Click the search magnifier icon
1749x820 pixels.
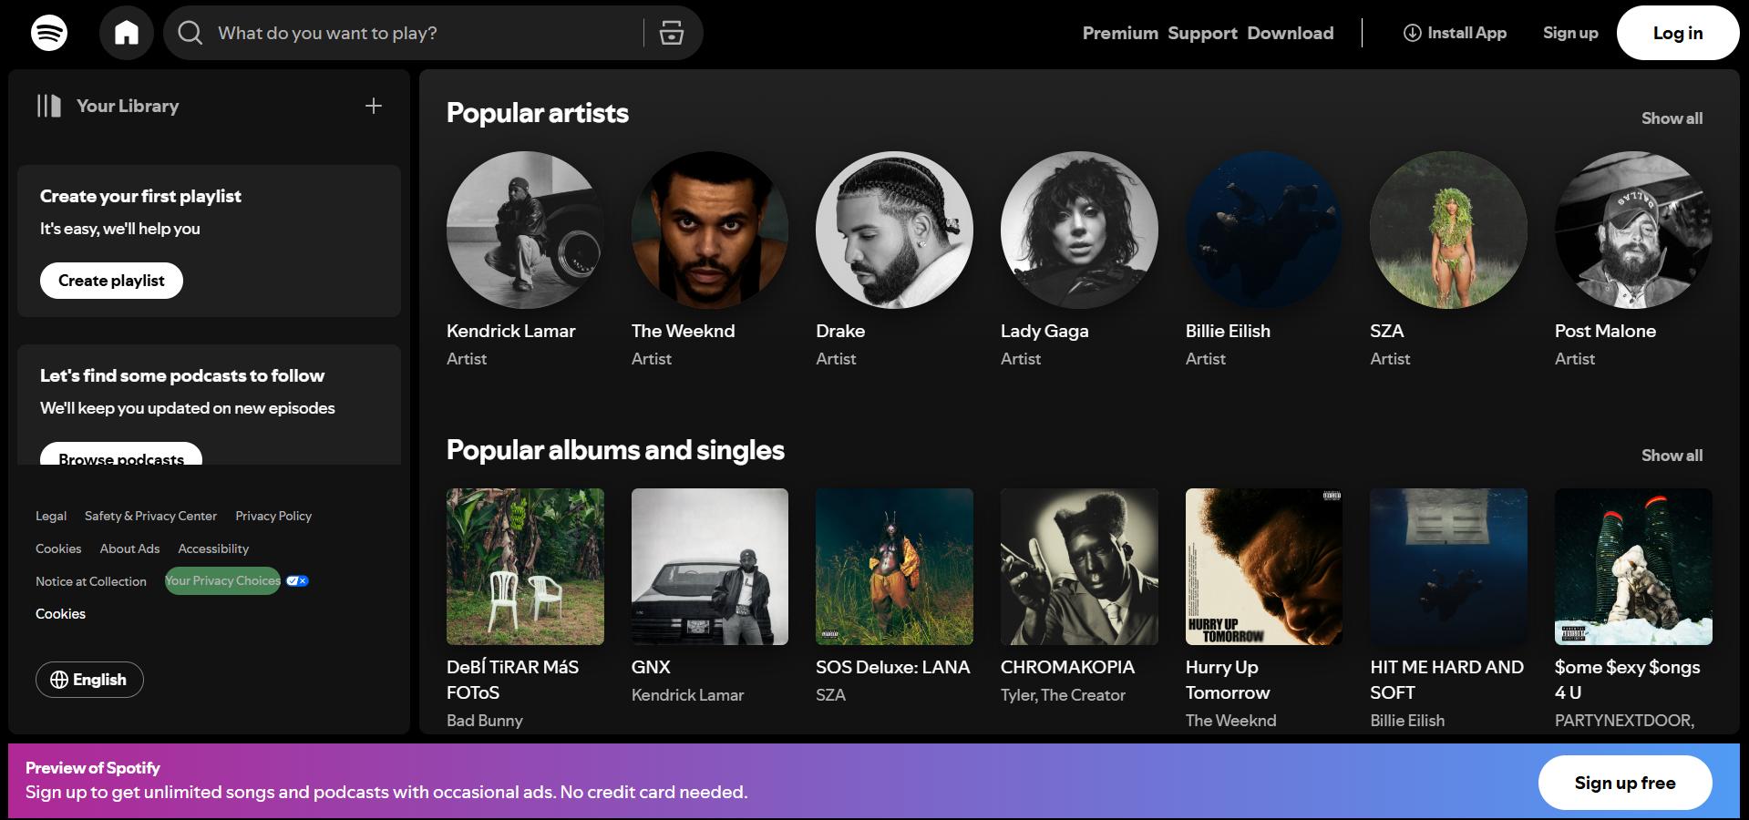pyautogui.click(x=190, y=34)
